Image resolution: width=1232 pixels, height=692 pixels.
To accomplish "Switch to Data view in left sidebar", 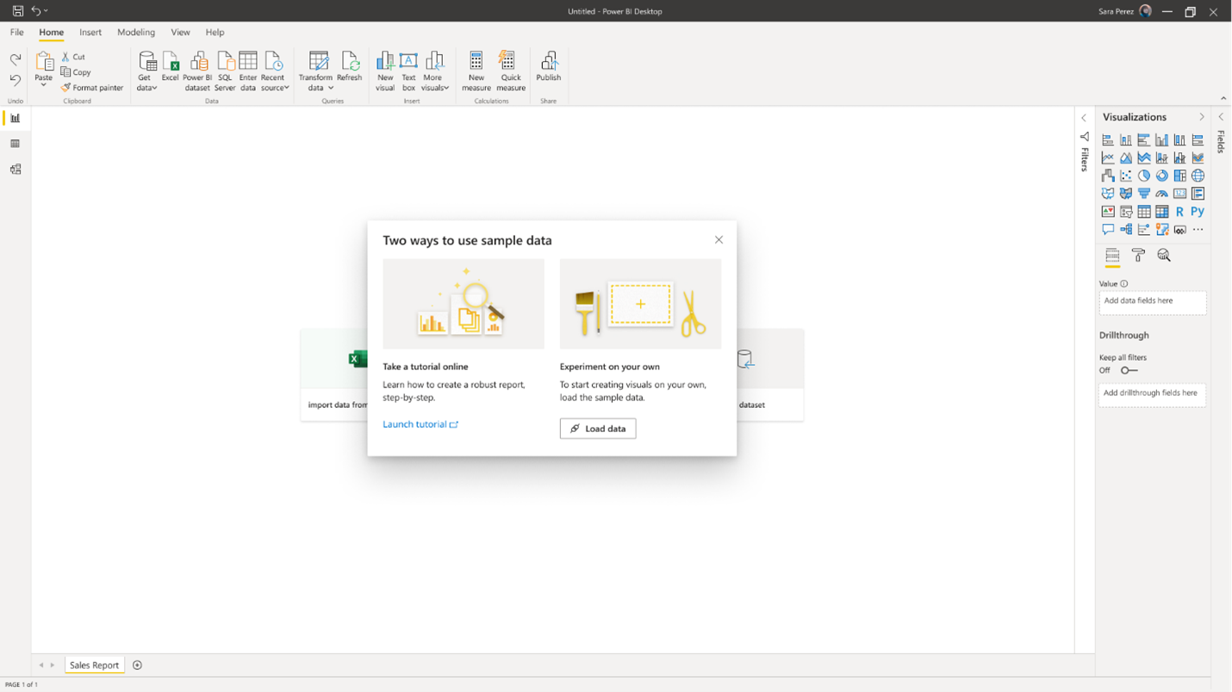I will [x=16, y=144].
